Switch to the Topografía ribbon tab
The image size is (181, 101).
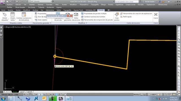67,10
